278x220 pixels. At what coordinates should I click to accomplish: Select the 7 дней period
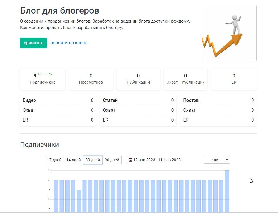(55, 160)
